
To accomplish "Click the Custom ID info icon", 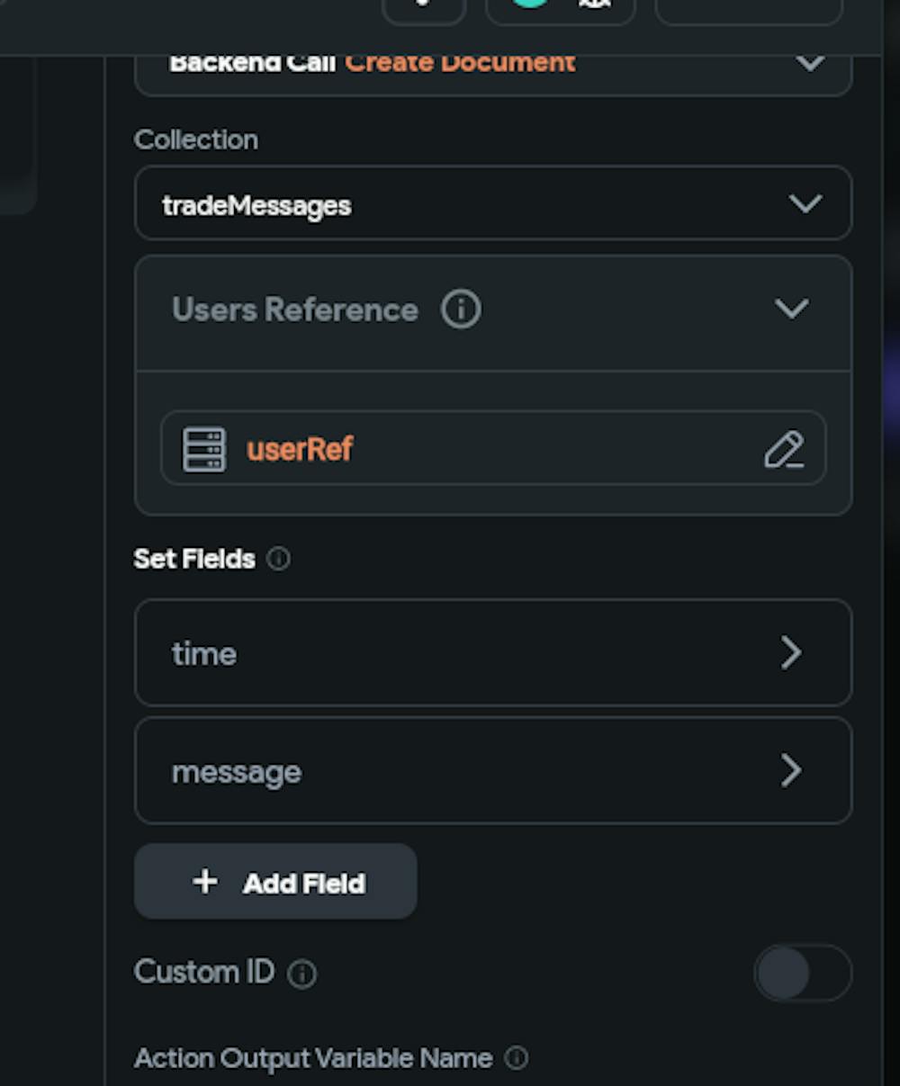I will (x=302, y=974).
